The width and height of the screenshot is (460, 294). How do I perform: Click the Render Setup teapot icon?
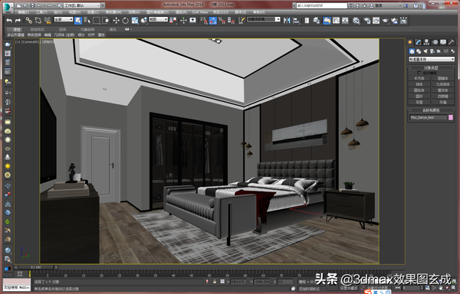pos(366,20)
